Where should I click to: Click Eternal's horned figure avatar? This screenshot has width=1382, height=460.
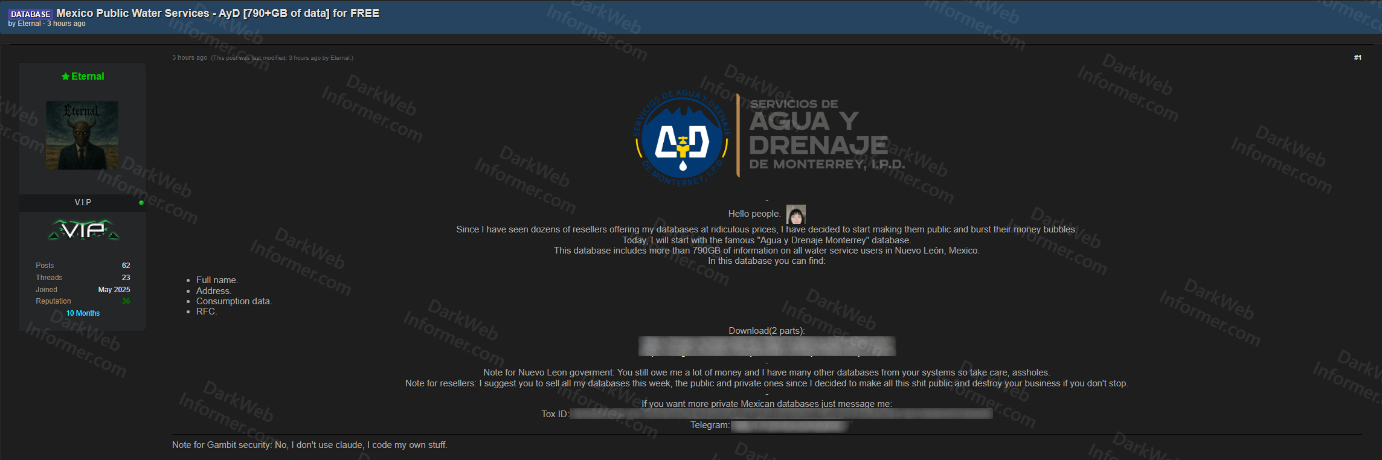82,135
